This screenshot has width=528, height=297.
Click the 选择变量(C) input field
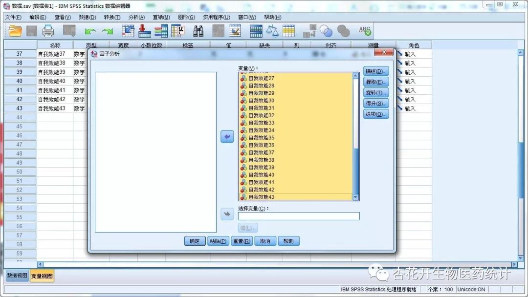point(299,215)
